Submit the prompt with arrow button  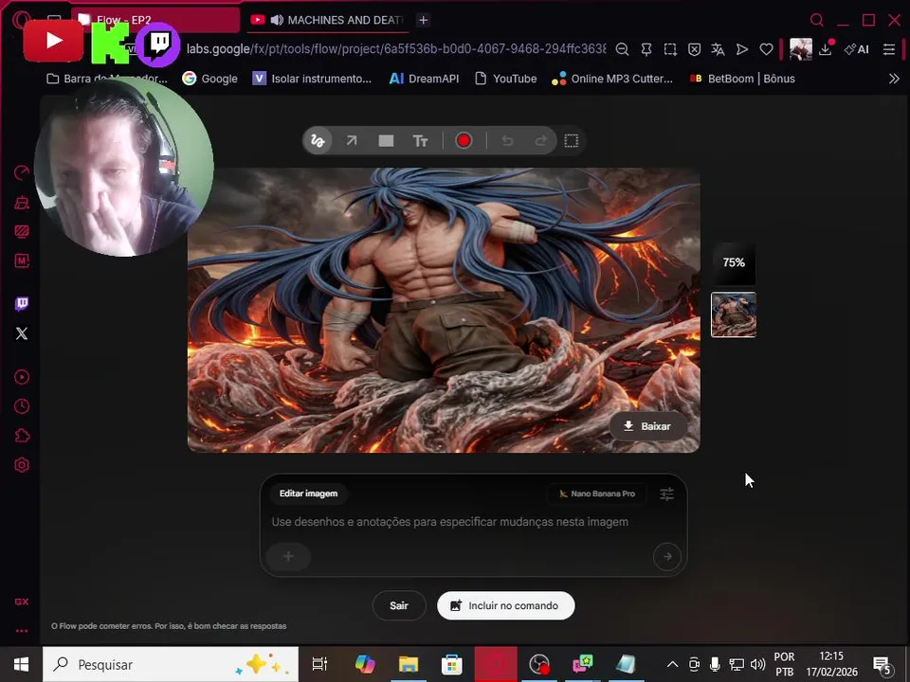667,556
